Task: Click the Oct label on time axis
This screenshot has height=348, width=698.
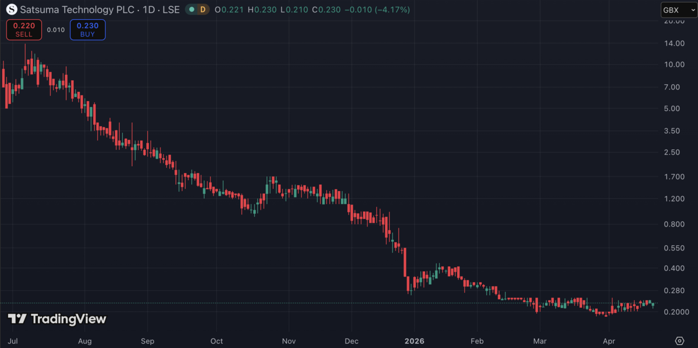Action: pos(217,341)
